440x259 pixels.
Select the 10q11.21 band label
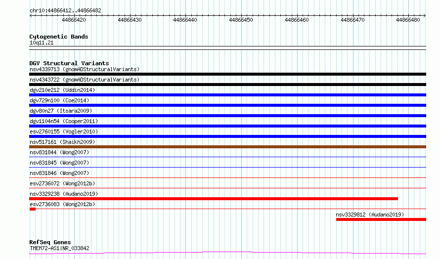[42, 43]
